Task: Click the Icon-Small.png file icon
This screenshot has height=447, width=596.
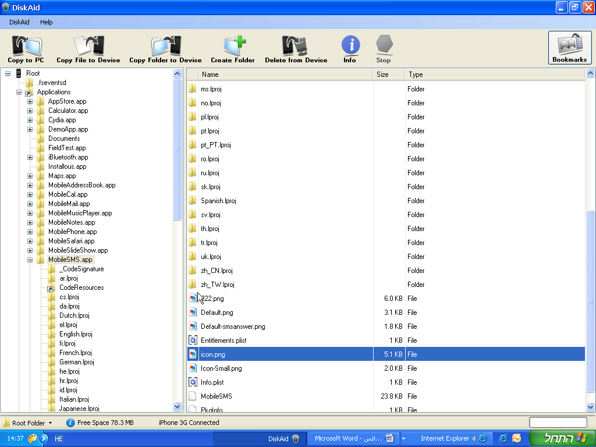Action: (x=193, y=368)
